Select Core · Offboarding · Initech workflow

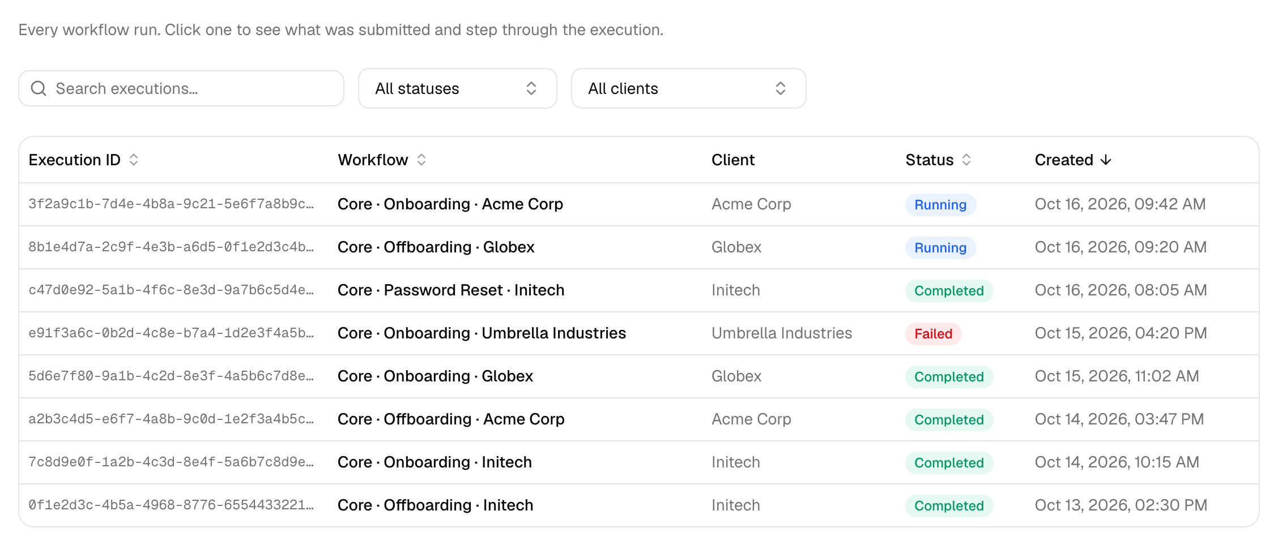pyautogui.click(x=435, y=505)
